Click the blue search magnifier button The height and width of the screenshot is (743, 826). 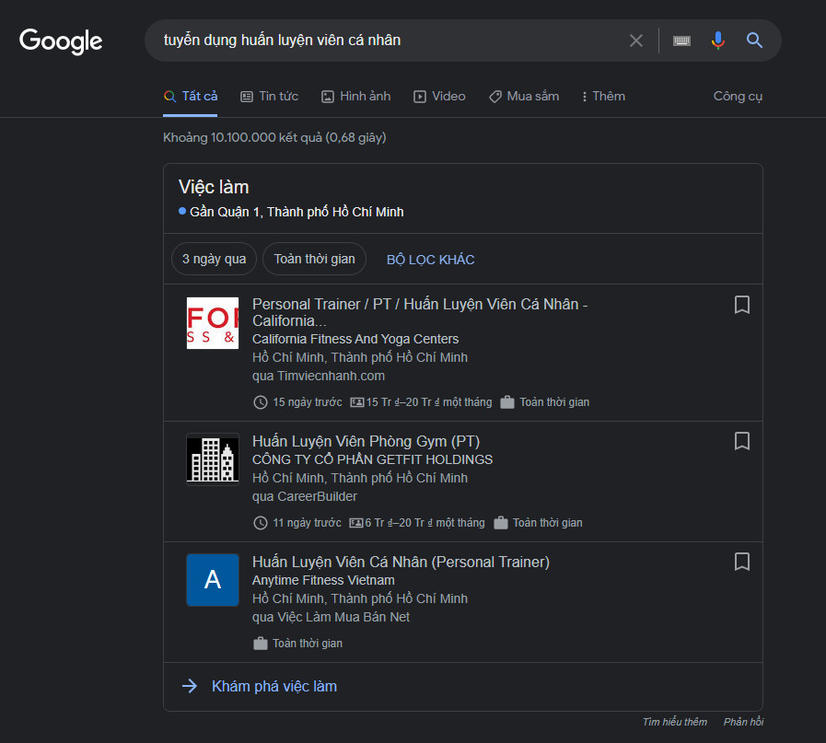[754, 41]
